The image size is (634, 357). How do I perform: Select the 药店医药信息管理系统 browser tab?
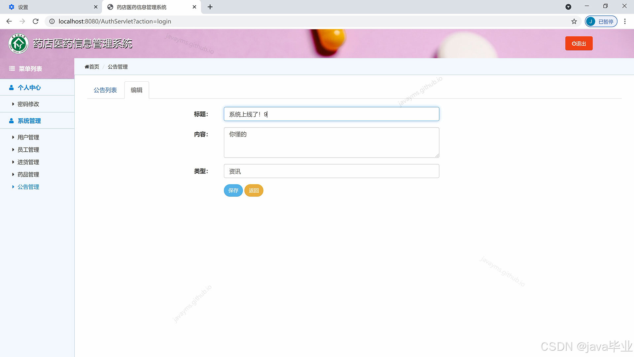(152, 7)
